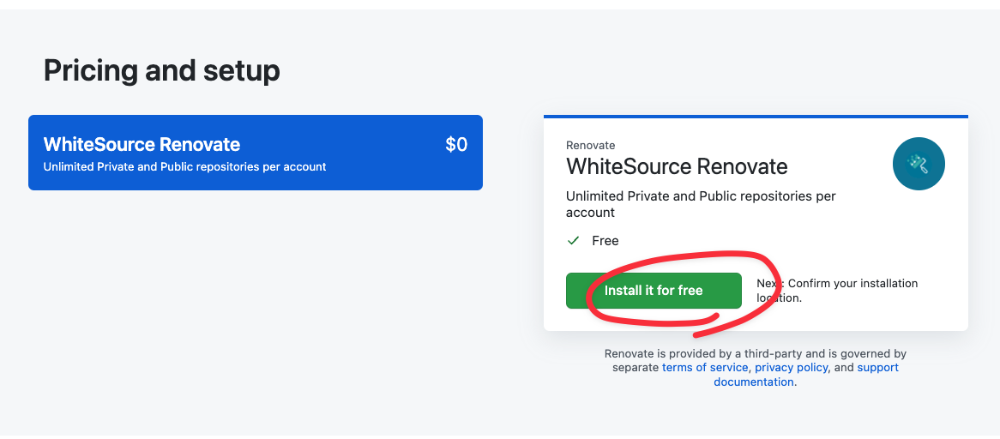
Task: Open the support documentation link
Action: (806, 375)
